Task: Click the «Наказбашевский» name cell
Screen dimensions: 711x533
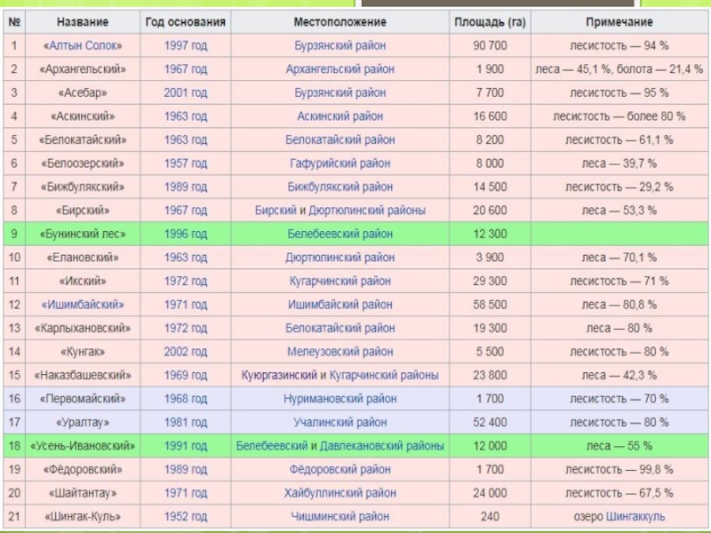Action: (83, 375)
